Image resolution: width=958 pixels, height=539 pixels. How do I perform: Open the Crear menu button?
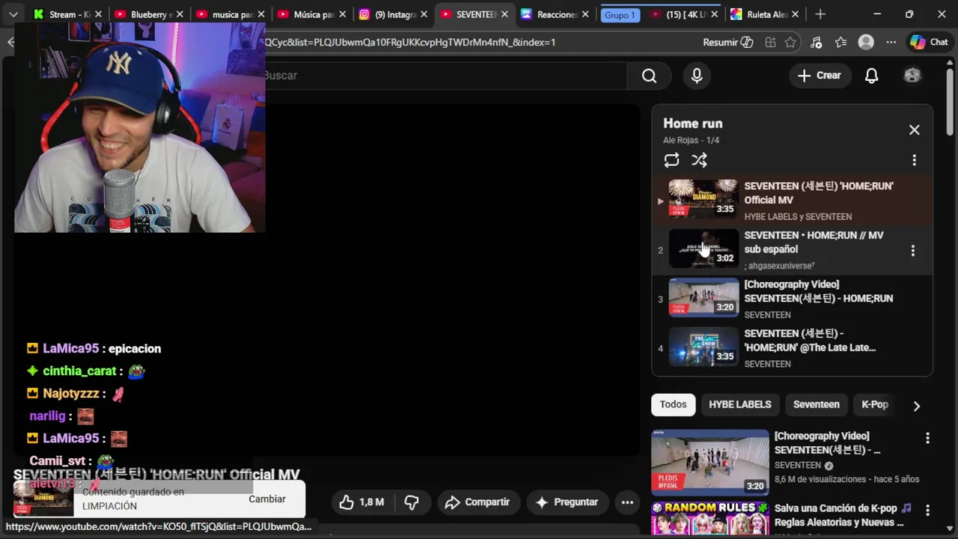819,76
